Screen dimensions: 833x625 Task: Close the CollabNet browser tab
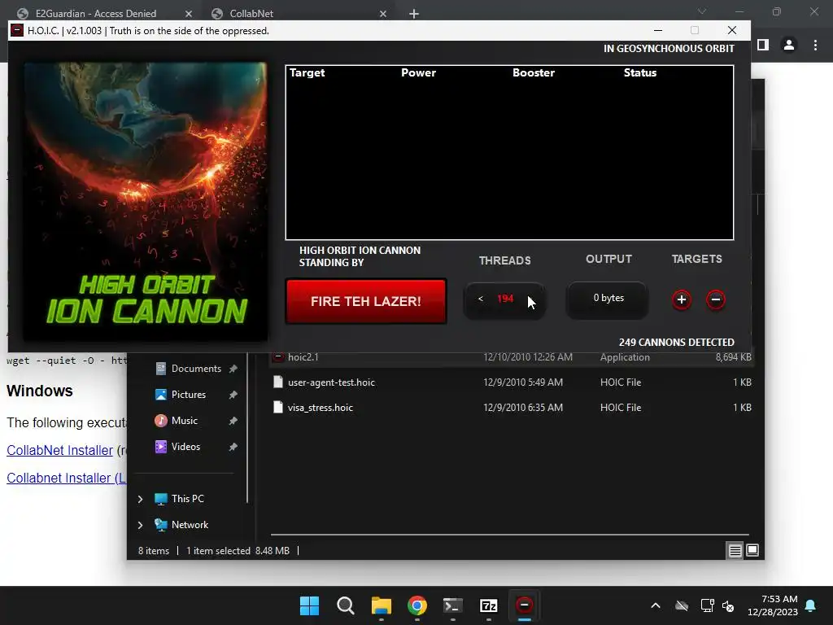coord(383,14)
